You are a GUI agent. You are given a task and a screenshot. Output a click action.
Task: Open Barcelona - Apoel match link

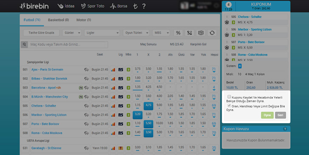43,88
